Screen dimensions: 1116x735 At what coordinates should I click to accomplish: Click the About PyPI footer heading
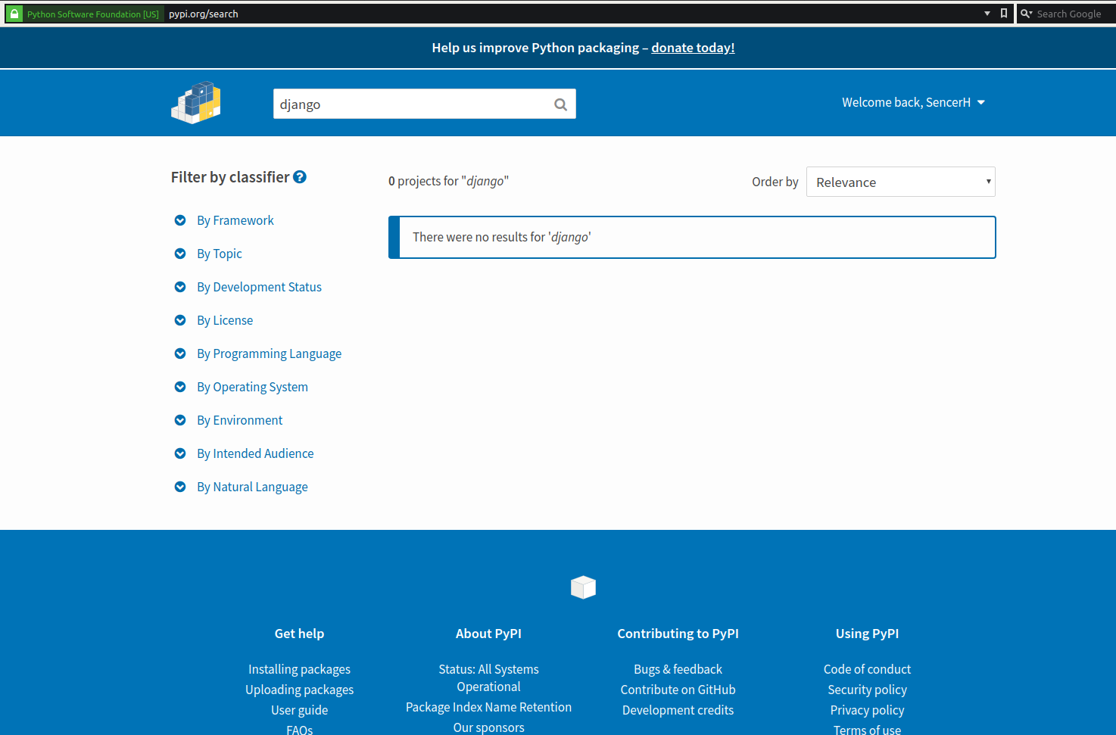(488, 634)
